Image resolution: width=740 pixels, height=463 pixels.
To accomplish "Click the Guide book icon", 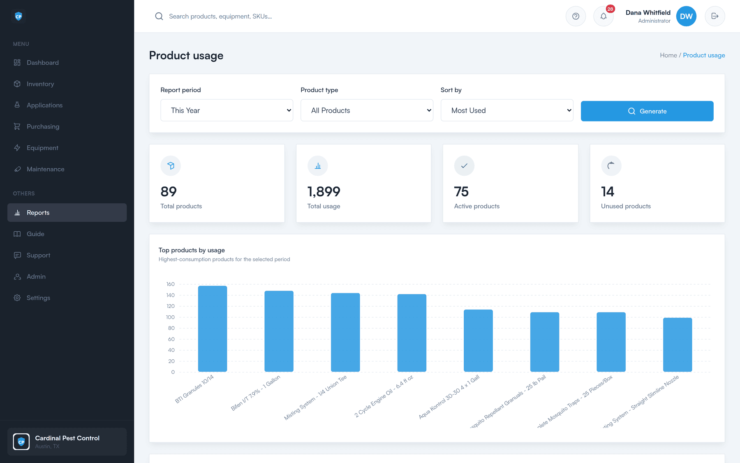I will click(17, 234).
